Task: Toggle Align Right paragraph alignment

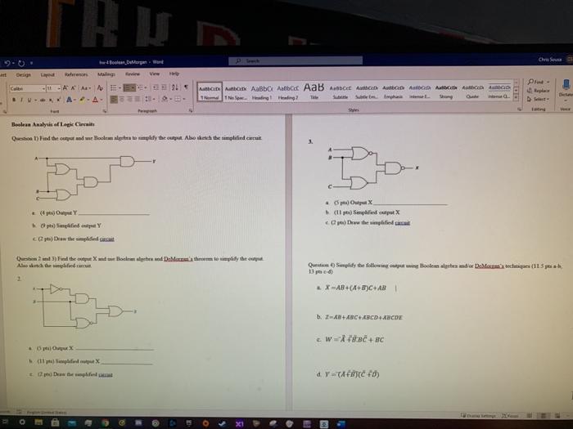Action: 129,99
